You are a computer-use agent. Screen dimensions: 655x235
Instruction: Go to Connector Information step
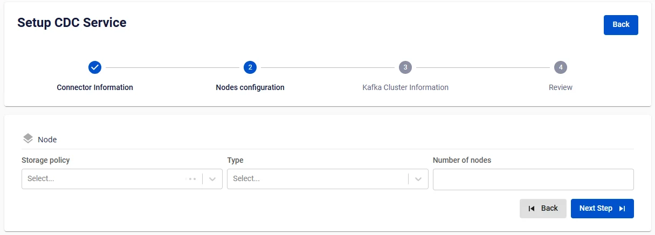click(95, 87)
